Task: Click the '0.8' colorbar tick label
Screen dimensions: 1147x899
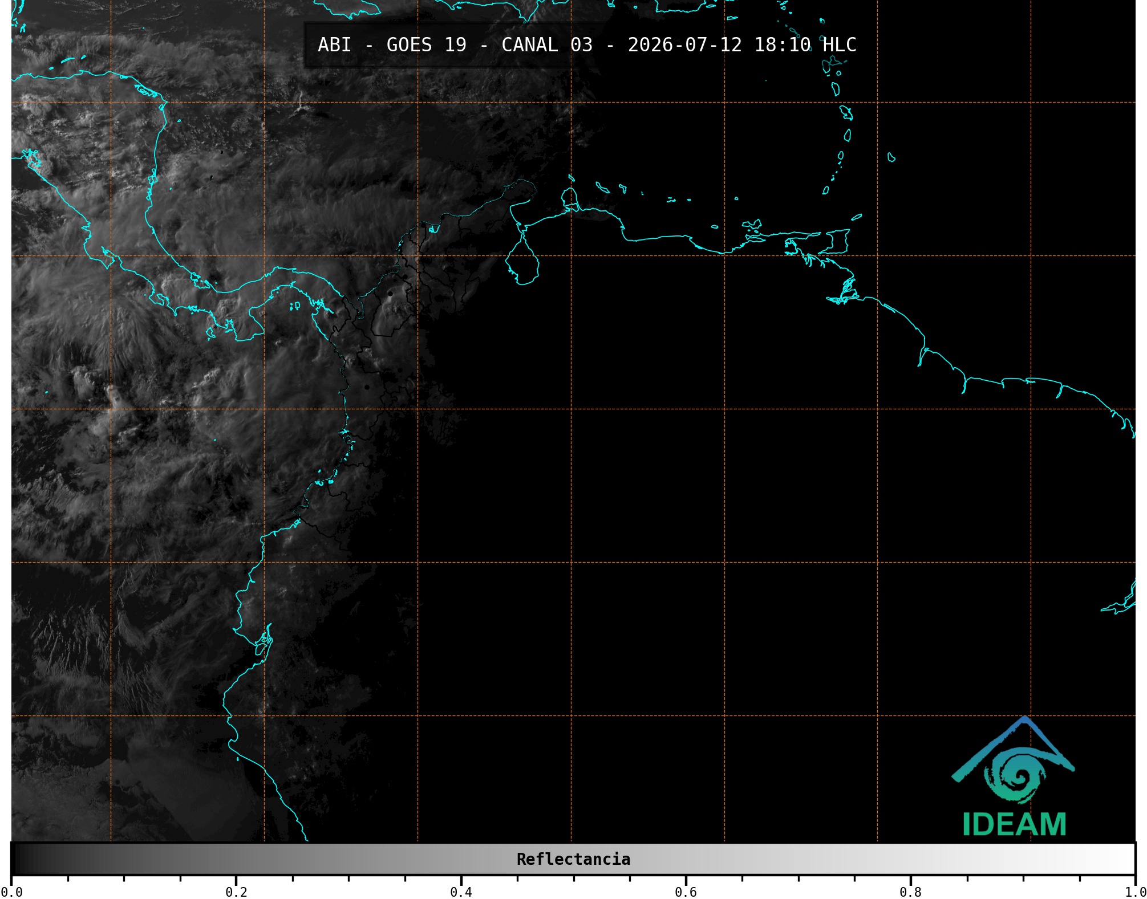Action: (x=910, y=892)
